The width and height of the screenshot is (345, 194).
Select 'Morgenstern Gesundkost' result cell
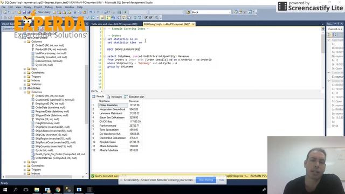tap(113, 109)
